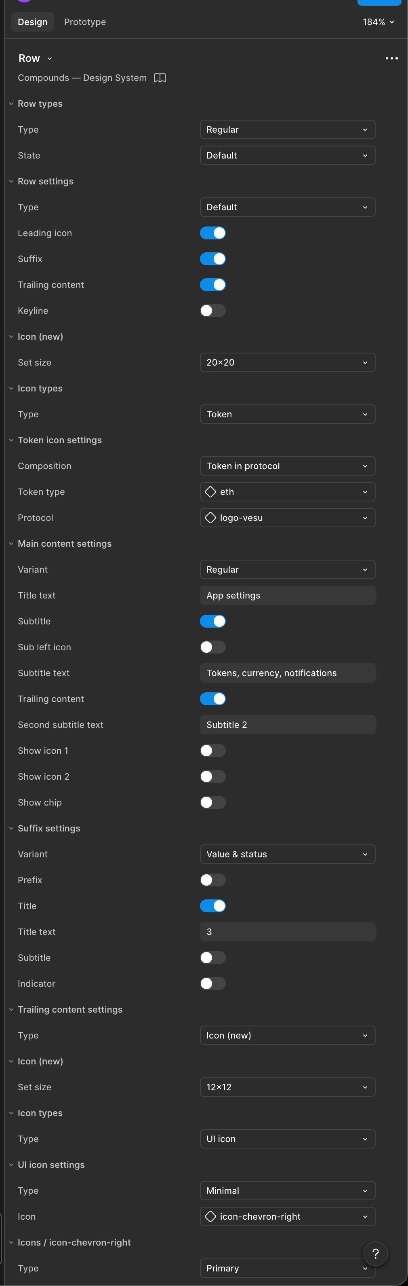
Task: Open the State dropdown set to Default
Action: [x=287, y=155]
